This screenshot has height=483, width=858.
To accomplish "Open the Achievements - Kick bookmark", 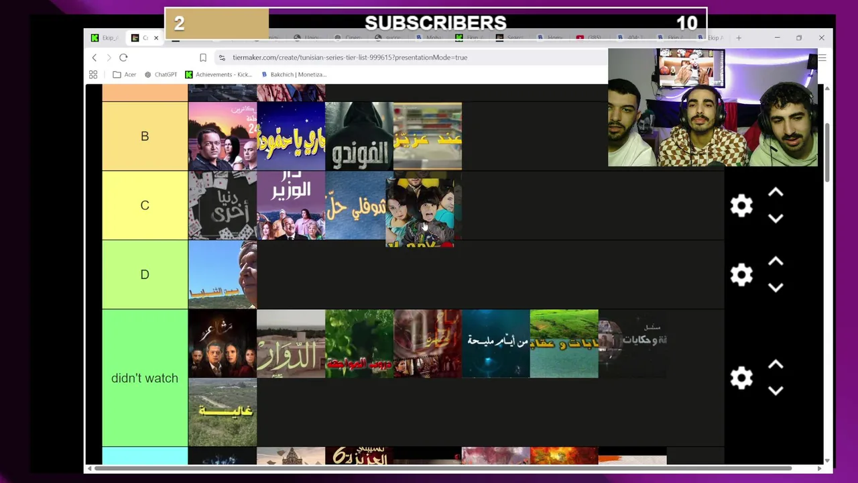I will click(219, 74).
